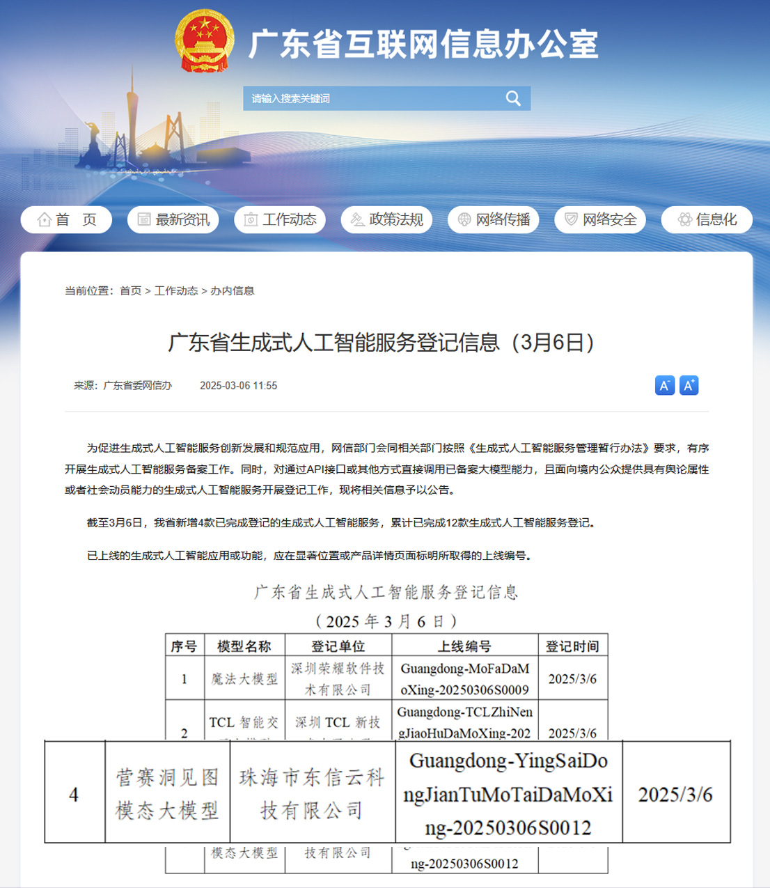The image size is (770, 888).
Task: Select 工作动态 in the navigation bar
Action: coord(280,219)
